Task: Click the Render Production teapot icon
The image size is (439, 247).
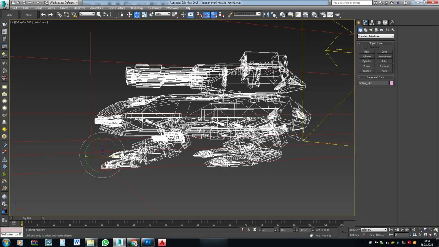Action: click(337, 15)
